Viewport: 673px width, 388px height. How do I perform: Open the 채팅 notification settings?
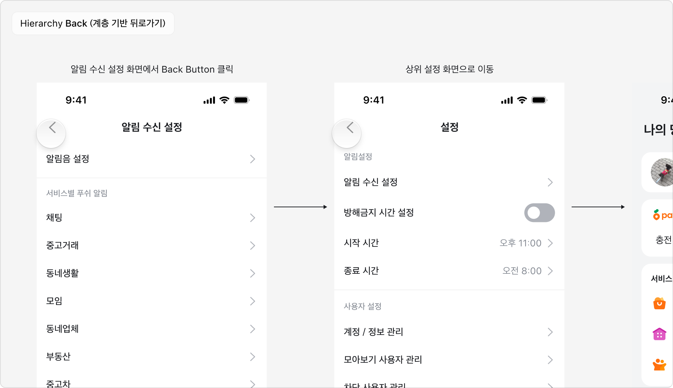[x=151, y=218]
